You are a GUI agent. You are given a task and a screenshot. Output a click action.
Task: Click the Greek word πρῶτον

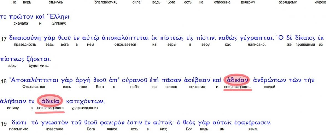pos(21,17)
